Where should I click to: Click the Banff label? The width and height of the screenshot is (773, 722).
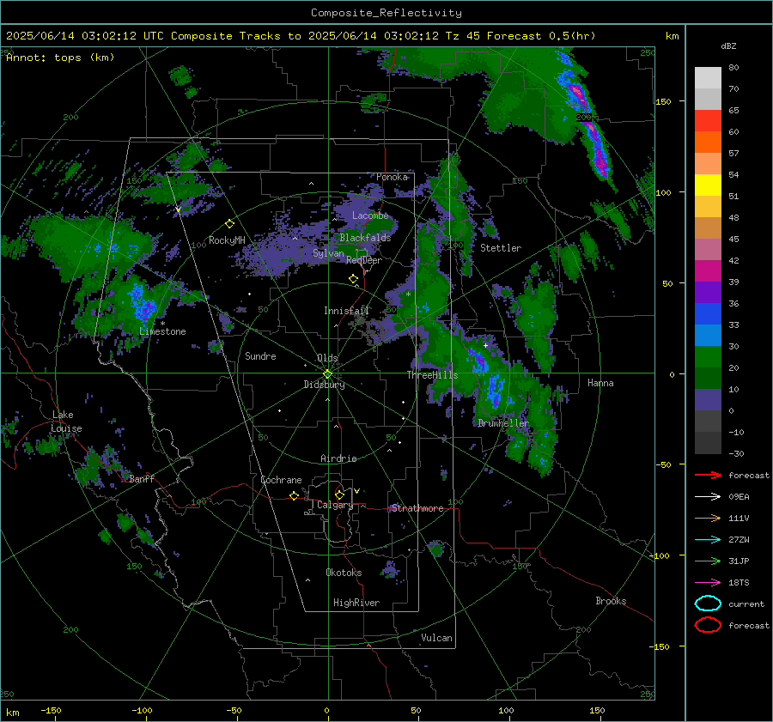pos(142,478)
